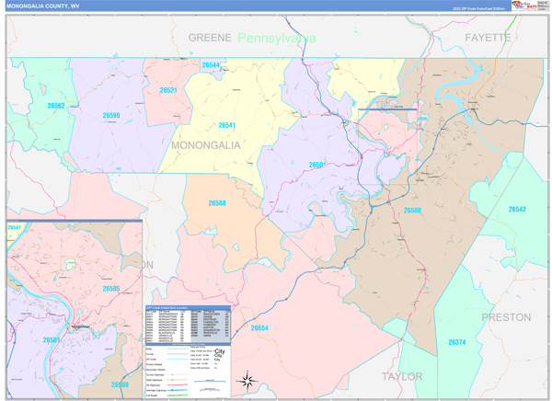The height and width of the screenshot is (401, 552).
Task: Click the MONONGALIA county name label
Action: (204, 145)
